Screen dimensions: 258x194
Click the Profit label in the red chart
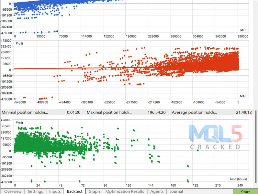point(19,43)
